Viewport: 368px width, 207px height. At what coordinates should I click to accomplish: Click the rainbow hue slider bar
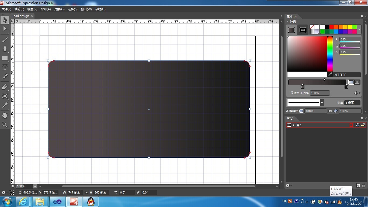[x=330, y=54]
